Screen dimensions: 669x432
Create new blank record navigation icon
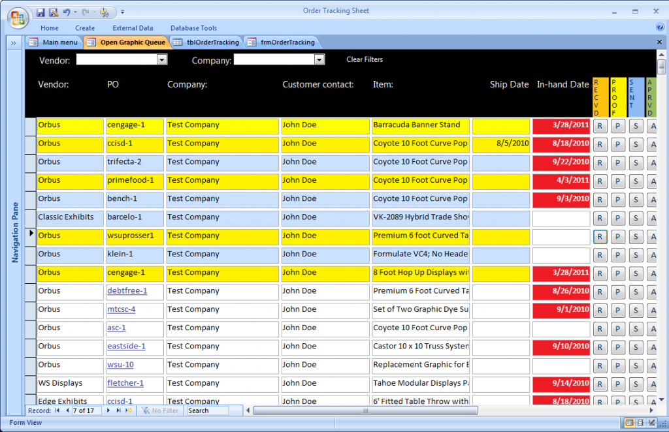pos(129,410)
